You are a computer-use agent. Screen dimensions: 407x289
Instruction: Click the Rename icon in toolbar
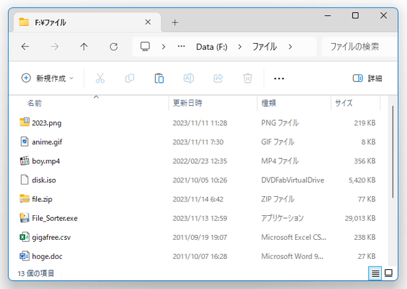point(188,78)
